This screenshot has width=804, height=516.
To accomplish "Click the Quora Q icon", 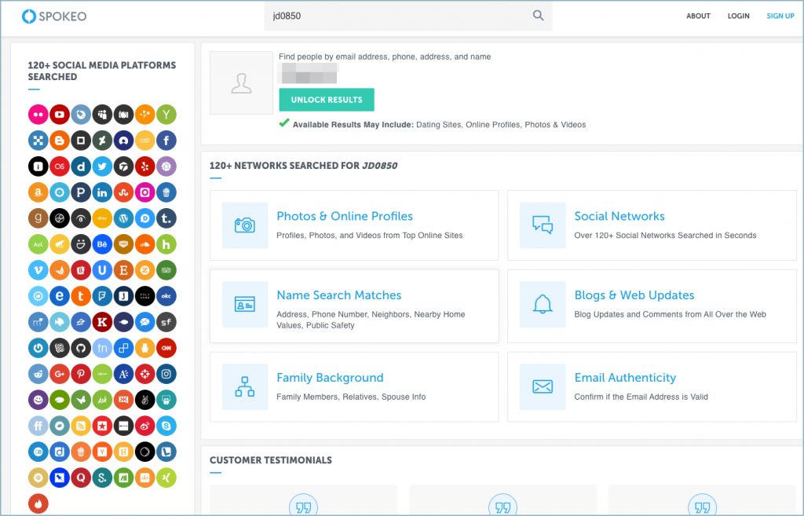I will pyautogui.click(x=81, y=478).
